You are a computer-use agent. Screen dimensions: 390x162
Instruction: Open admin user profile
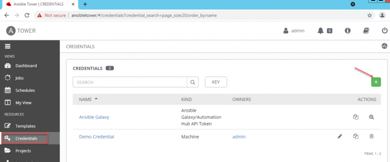(x=294, y=31)
